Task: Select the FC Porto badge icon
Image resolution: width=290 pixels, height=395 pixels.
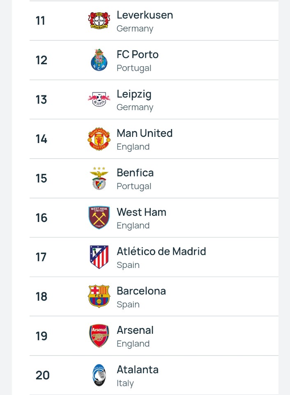Action: [x=99, y=60]
